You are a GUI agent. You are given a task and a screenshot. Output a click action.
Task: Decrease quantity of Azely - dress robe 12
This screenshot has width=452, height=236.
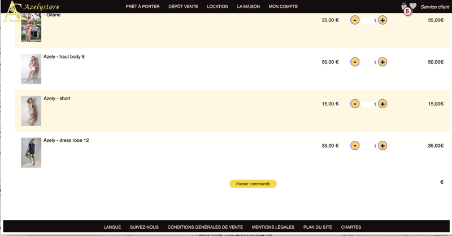pos(355,146)
